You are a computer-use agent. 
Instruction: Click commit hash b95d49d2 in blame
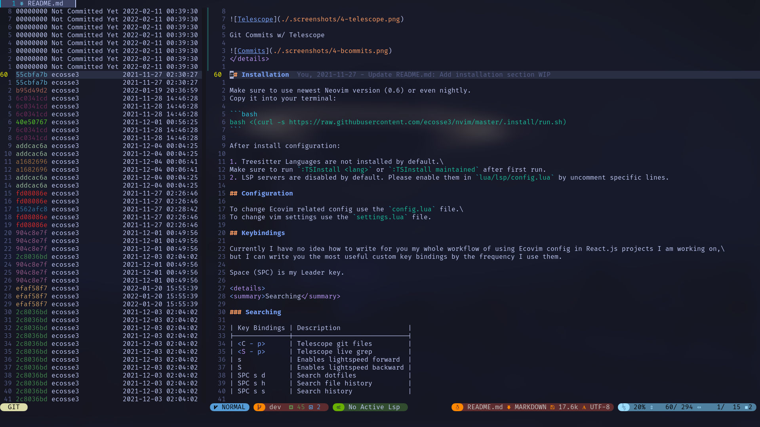pos(32,91)
